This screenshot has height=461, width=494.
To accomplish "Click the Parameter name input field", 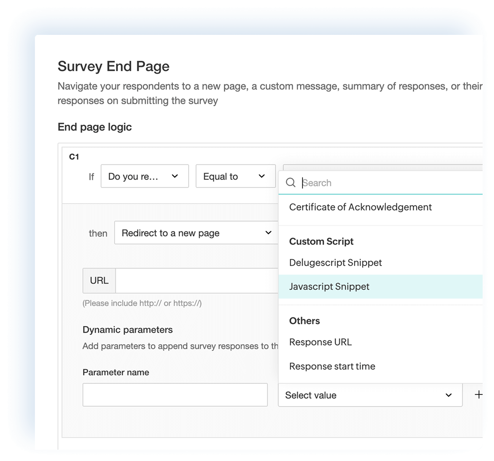I will (x=175, y=394).
